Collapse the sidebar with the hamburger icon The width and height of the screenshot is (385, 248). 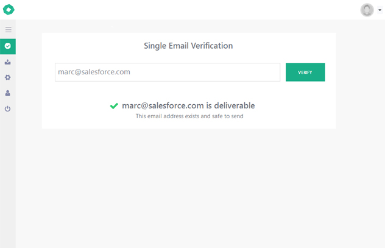pyautogui.click(x=8, y=29)
